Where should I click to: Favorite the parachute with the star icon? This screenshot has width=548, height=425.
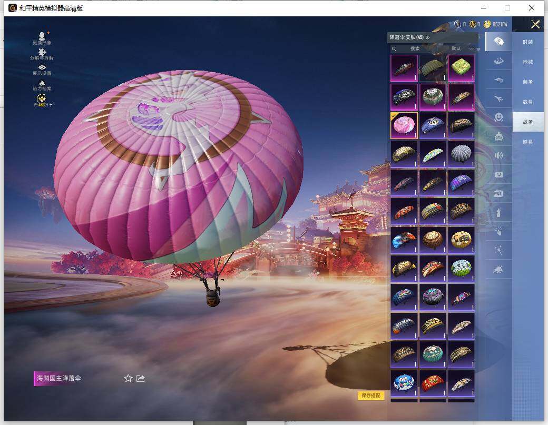129,378
